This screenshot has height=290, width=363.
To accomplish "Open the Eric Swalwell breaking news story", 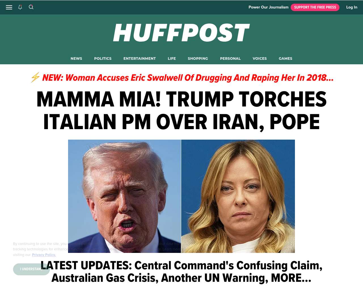I will point(188,78).
